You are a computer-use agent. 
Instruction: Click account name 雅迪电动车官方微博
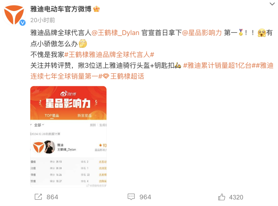[x=61, y=9]
